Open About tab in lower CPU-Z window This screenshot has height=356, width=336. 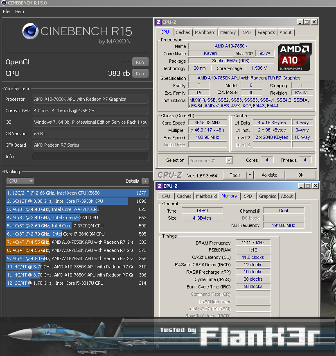(287, 196)
